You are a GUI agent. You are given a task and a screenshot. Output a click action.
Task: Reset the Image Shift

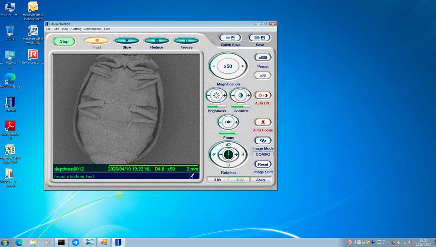click(263, 164)
